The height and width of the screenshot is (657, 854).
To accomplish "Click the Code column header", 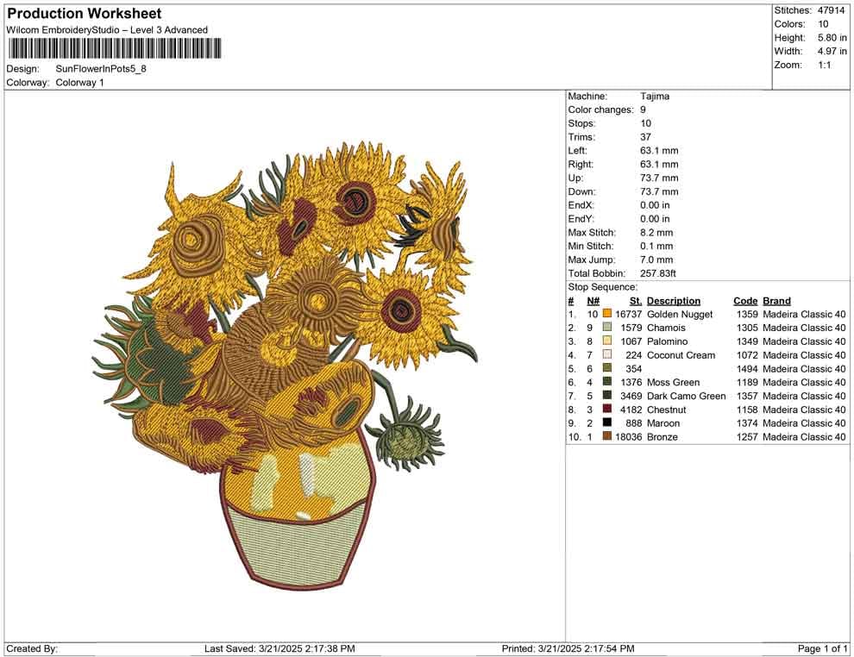I will coord(745,301).
